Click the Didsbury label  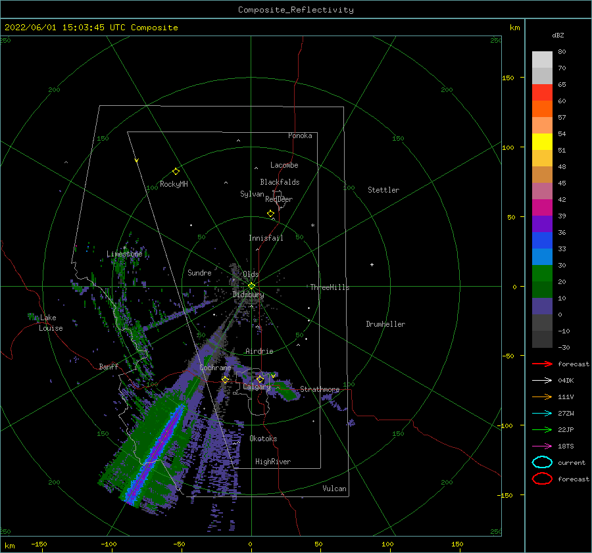click(248, 295)
